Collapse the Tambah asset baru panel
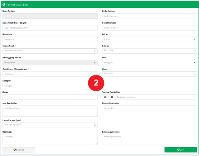The image size is (199, 156). coord(195,4)
